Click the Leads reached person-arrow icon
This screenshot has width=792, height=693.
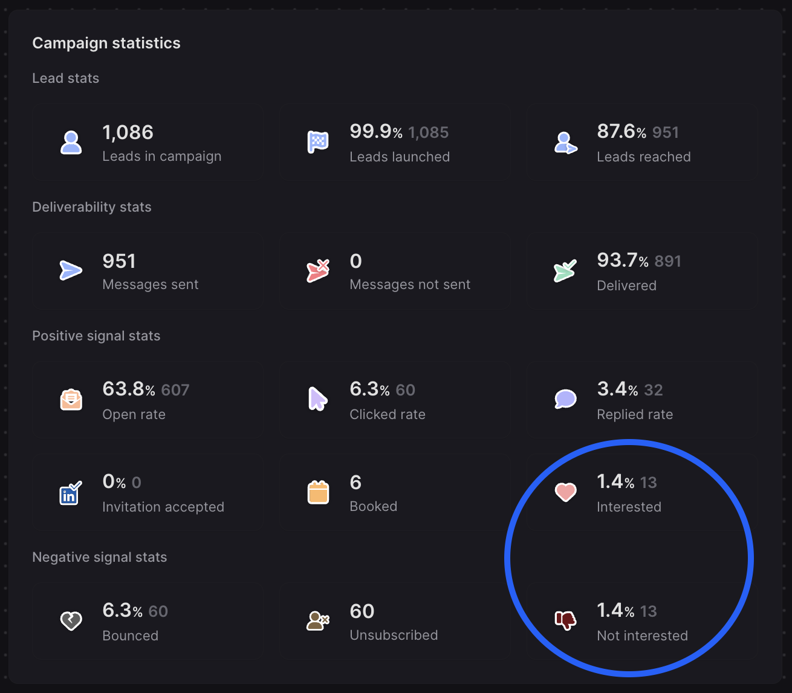[566, 143]
